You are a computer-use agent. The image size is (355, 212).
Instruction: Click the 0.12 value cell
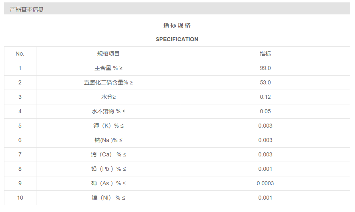coord(265,97)
